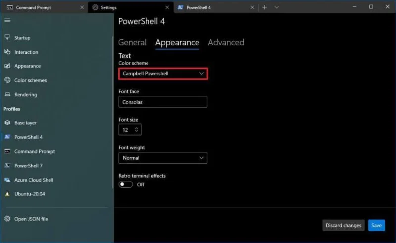Click the PowerShell 4 tab icon
This screenshot has width=396, height=243.
[x=180, y=7]
